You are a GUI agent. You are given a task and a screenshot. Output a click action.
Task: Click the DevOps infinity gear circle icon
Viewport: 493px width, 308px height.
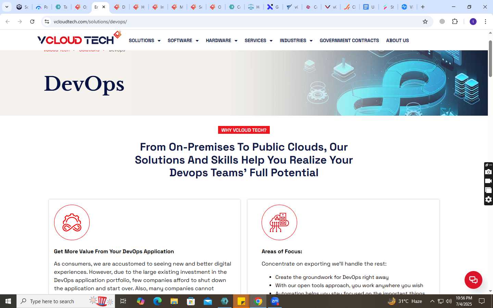point(72,222)
